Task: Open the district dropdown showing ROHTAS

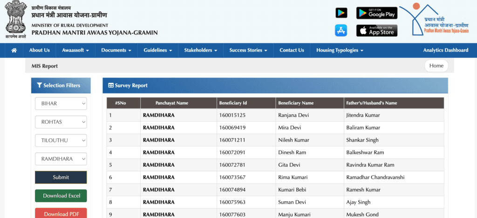Action: point(61,122)
